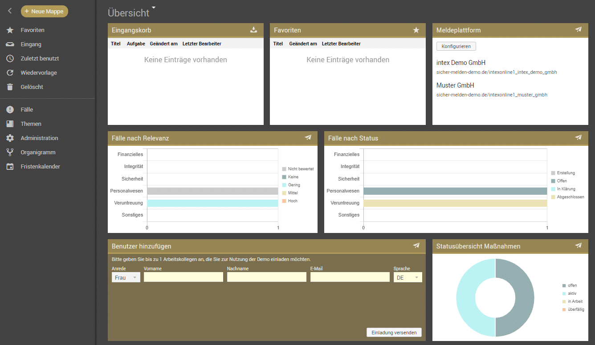
Task: Click the Konfigurieren button
Action: [x=456, y=46]
